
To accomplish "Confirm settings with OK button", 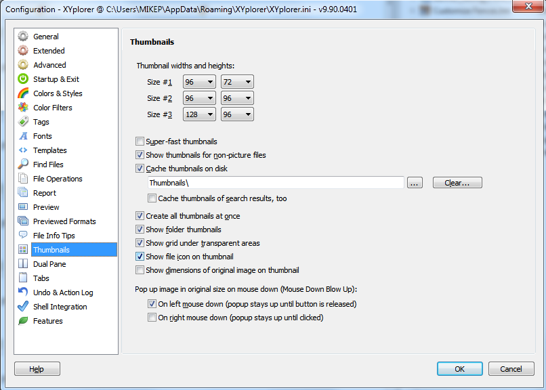I will 459,369.
